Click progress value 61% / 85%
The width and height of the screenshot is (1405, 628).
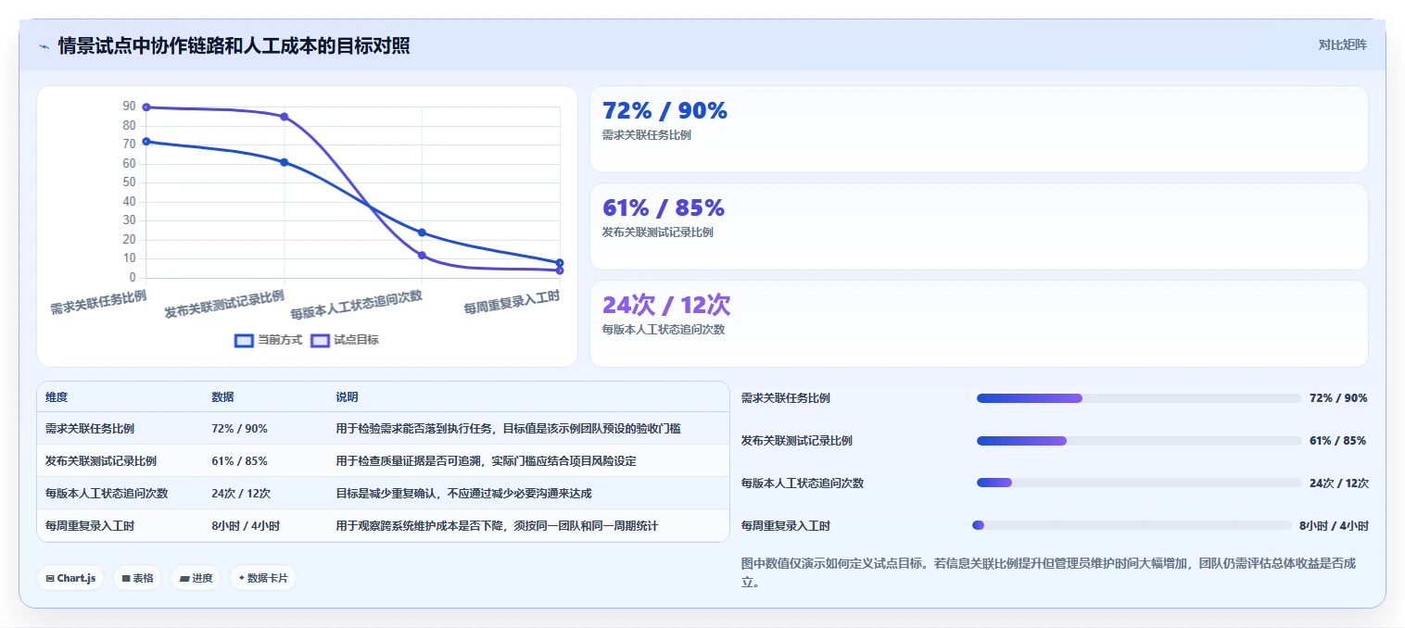(1337, 441)
